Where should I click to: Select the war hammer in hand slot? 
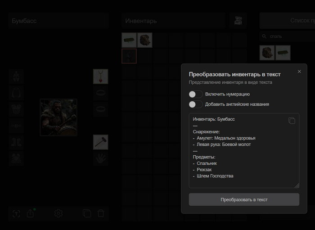(101, 142)
